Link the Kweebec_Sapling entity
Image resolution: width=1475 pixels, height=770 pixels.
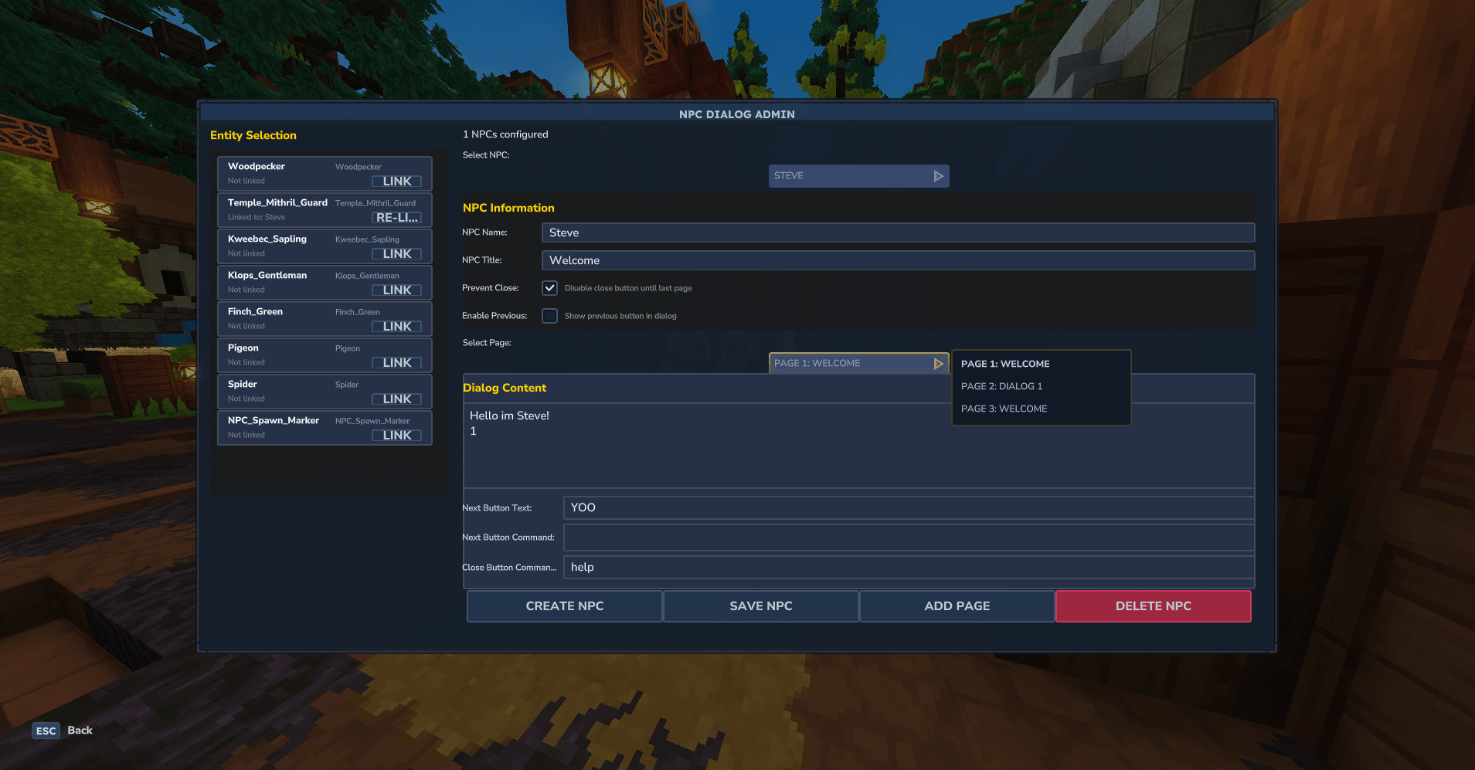click(x=396, y=254)
